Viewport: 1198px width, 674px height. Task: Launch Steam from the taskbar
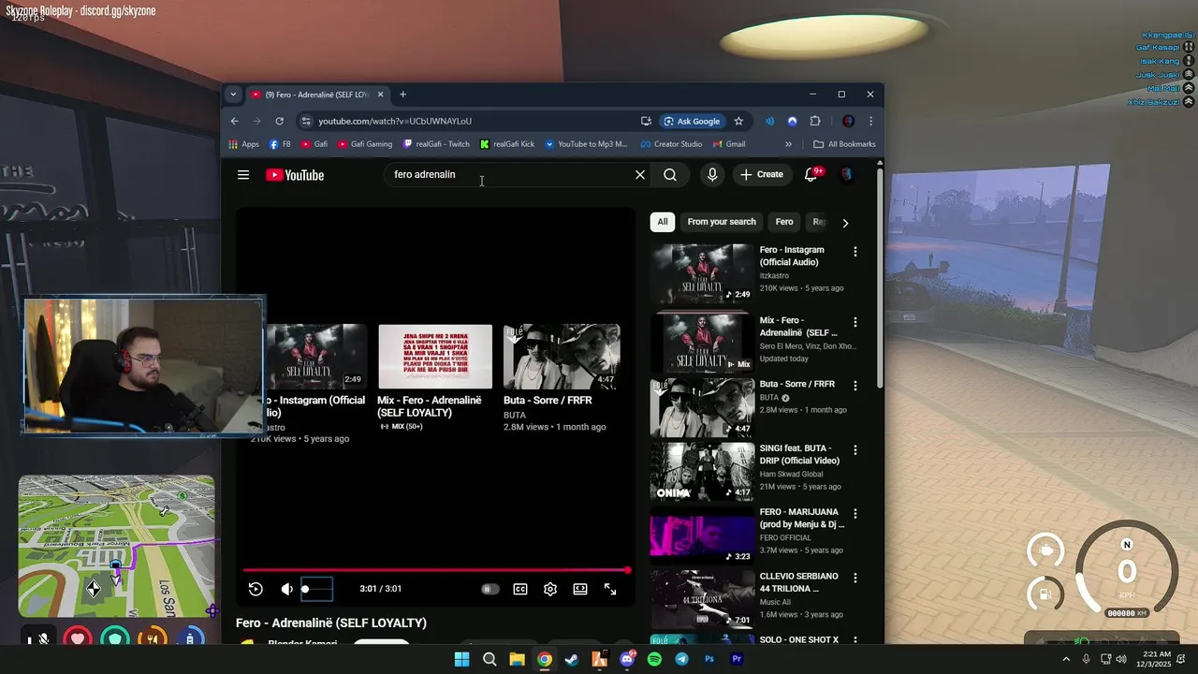[572, 659]
